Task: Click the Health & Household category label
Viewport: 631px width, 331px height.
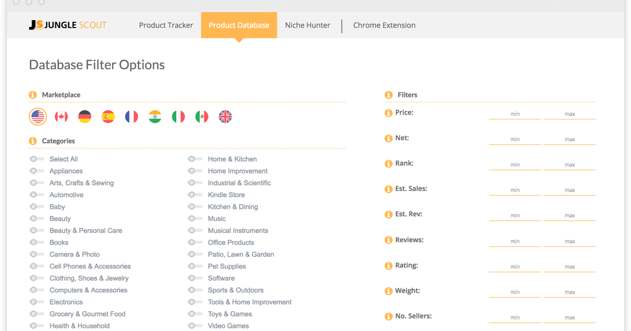Action: tap(80, 326)
